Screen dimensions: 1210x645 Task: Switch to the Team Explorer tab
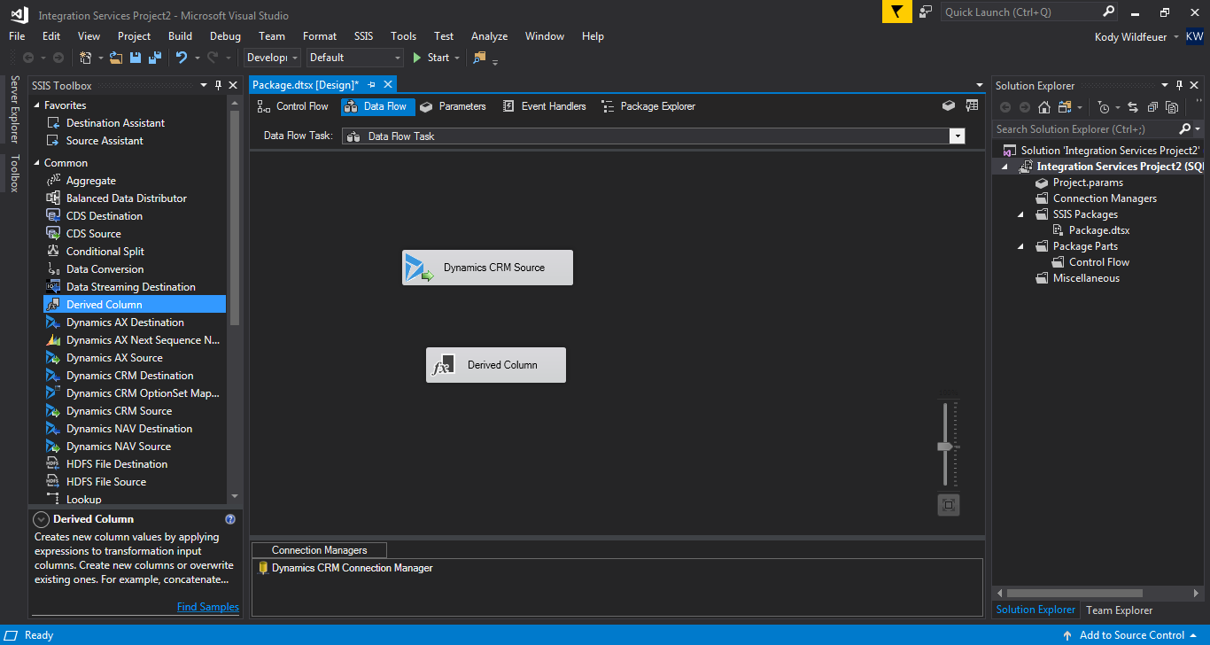point(1119,610)
